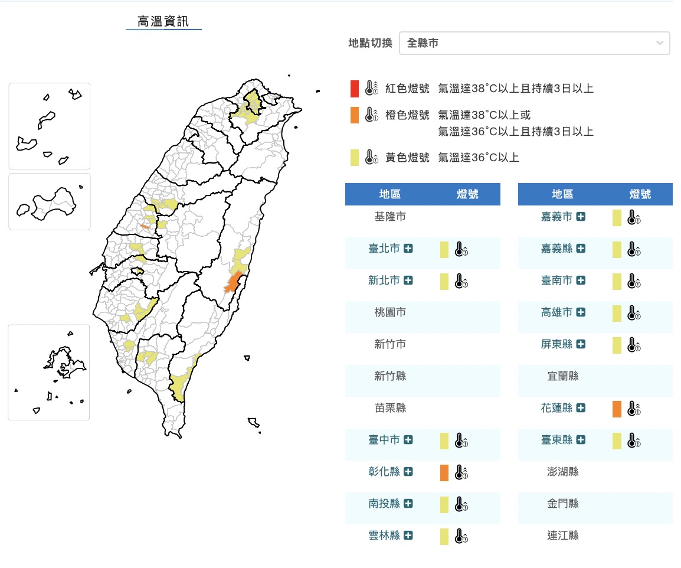
Task: Click orange swatch in 彰化縣 row
Action: point(444,472)
